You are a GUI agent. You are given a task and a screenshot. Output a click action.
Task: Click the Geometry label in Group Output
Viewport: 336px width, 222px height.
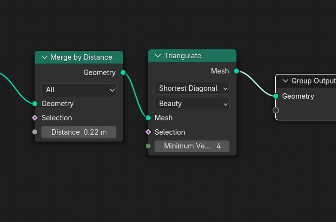[298, 96]
